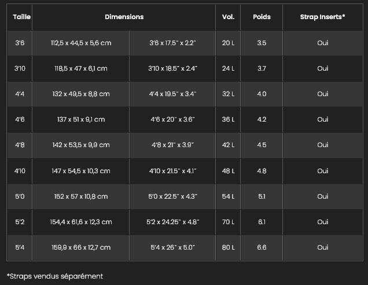Click the Poids column header
The width and height of the screenshot is (368, 285).
pyautogui.click(x=262, y=17)
